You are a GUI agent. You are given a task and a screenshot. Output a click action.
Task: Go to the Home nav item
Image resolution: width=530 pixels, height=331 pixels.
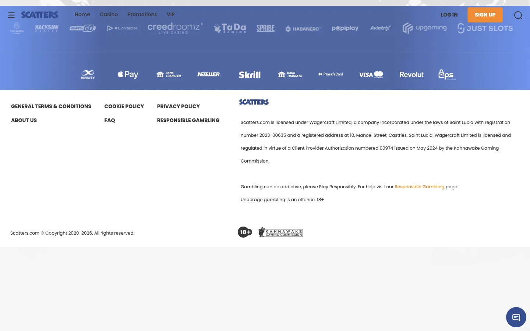tap(82, 14)
